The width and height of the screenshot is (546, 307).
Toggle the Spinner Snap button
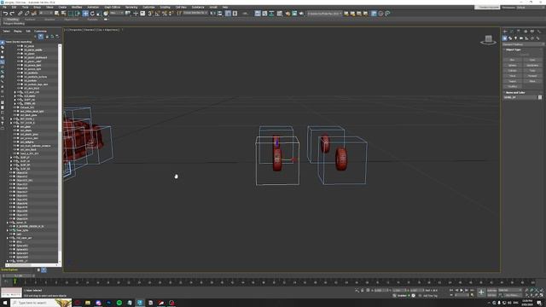[x=171, y=14]
